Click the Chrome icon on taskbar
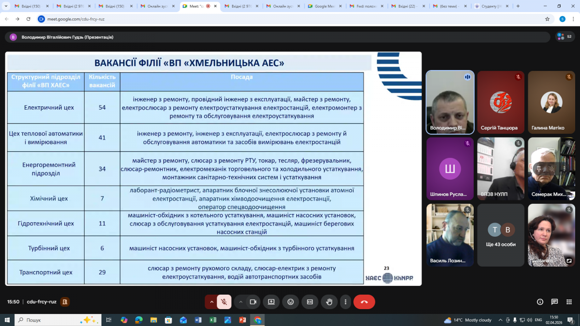Viewport: 580px width, 326px height. pyautogui.click(x=258, y=320)
